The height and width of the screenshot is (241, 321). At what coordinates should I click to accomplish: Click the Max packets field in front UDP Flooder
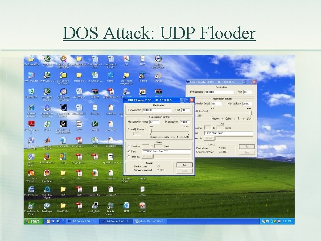(x=185, y=122)
